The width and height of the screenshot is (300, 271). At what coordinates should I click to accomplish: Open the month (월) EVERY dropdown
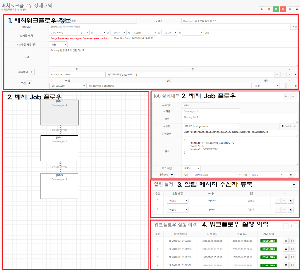[x=169, y=33]
